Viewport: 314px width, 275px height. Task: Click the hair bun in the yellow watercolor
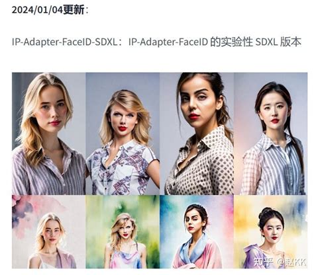click(x=266, y=212)
